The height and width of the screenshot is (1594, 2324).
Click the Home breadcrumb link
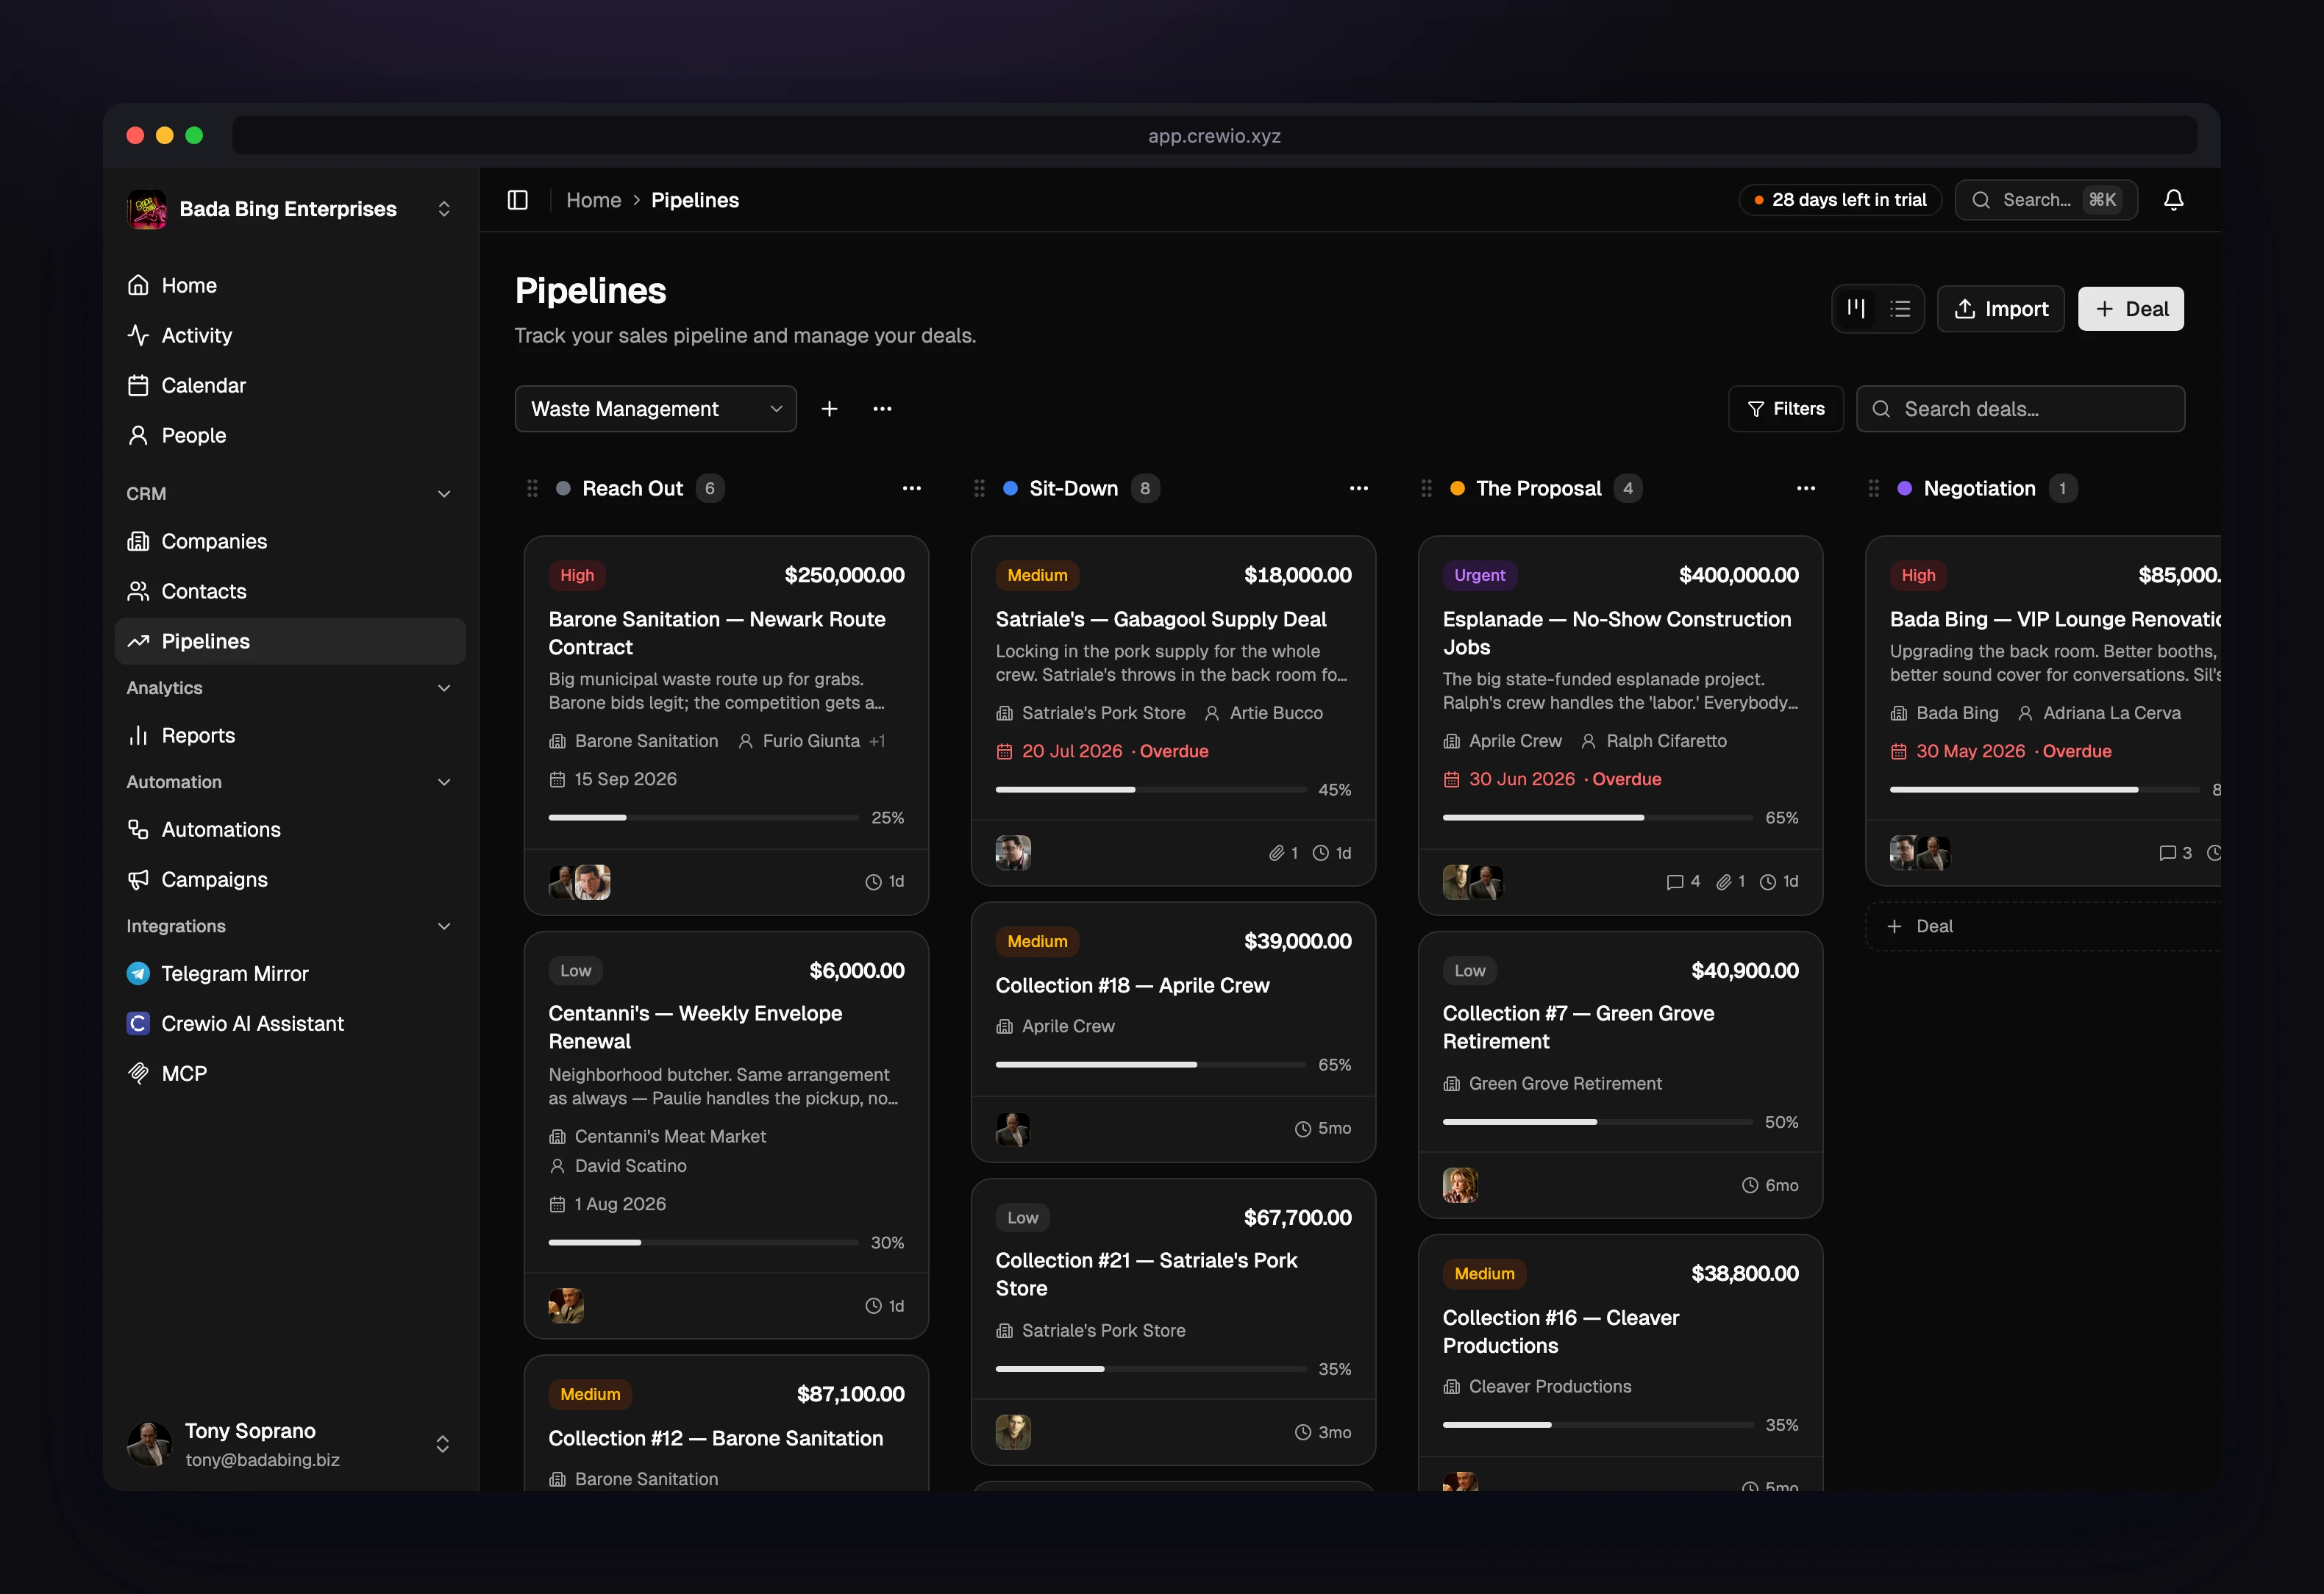pos(593,200)
